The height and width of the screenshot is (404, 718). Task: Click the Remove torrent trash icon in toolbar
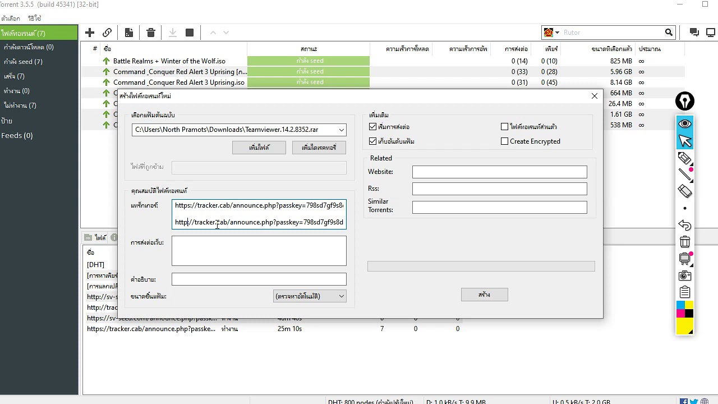click(x=151, y=33)
